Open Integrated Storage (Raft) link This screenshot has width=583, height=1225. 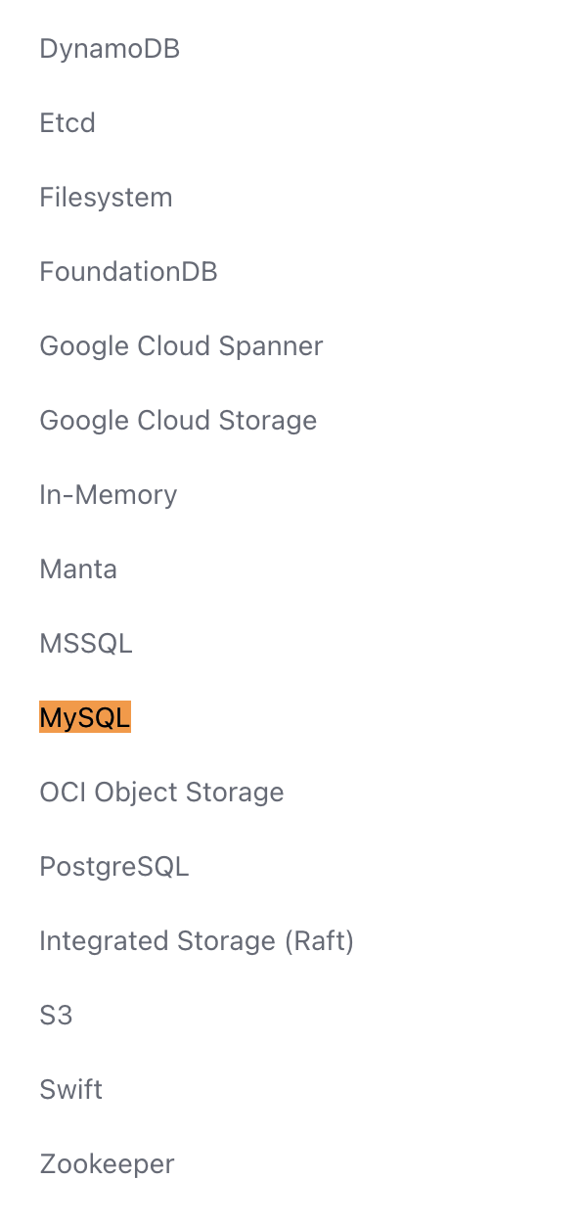[x=197, y=941]
